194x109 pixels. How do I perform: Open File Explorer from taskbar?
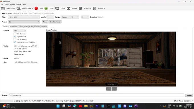pyautogui.click(x=86, y=106)
